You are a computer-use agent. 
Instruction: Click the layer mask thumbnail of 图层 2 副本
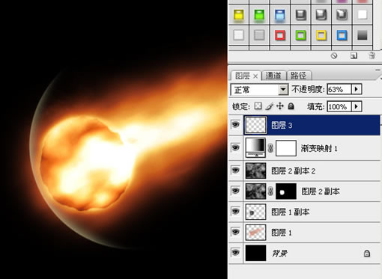(x=286, y=191)
